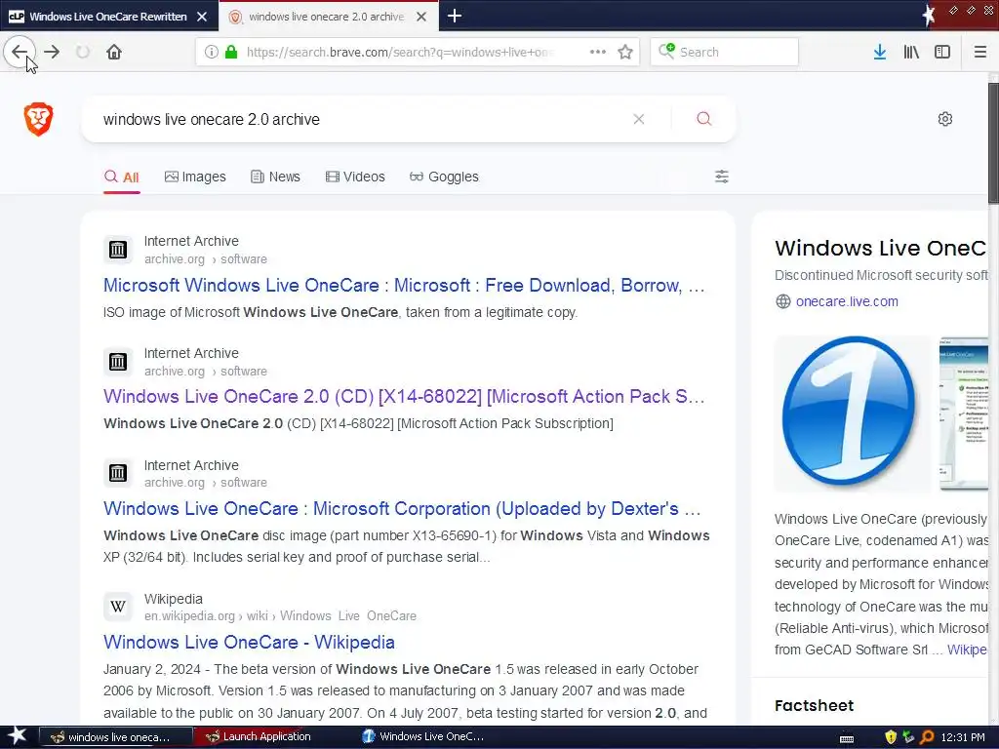Click the keyboard tray icon
The height and width of the screenshot is (749, 999).
[847, 738]
